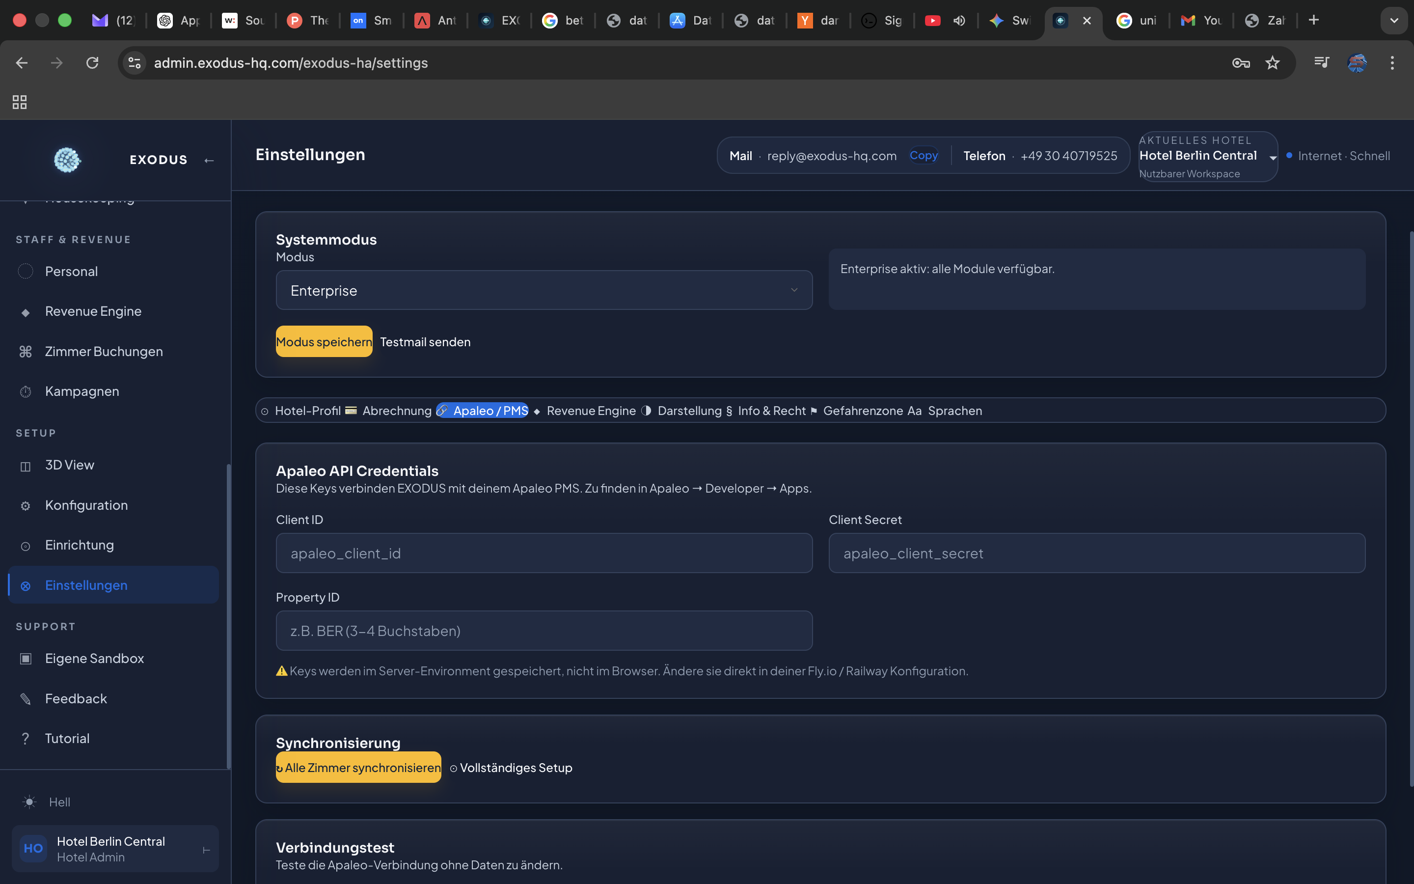
Task: Click Alle Zimmer synchronisieren button
Action: (358, 767)
